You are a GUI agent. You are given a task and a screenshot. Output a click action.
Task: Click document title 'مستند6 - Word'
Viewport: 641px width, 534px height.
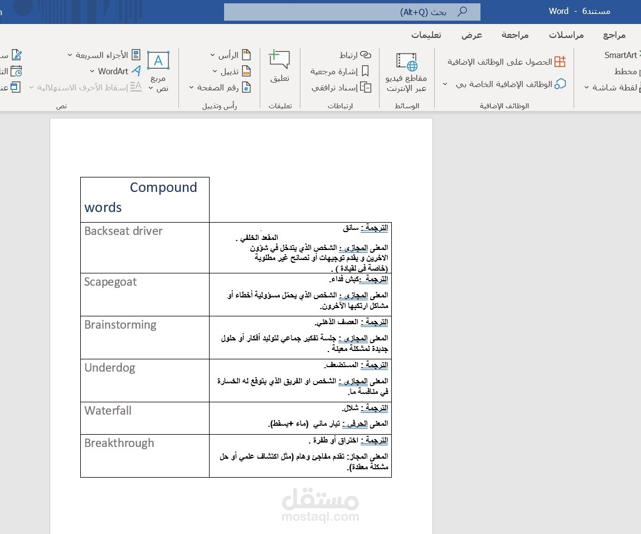click(579, 11)
